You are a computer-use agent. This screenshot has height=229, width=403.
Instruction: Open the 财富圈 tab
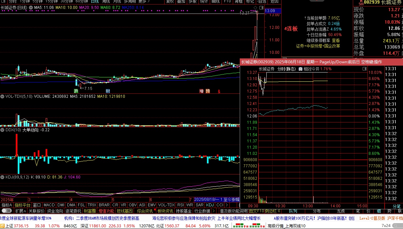click(x=90, y=211)
